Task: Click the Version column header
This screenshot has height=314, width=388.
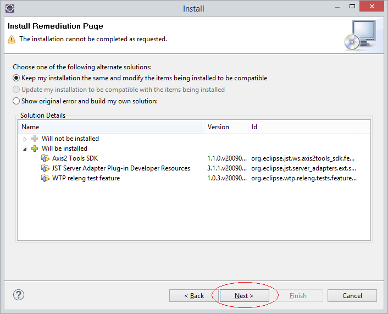Action: [x=226, y=127]
